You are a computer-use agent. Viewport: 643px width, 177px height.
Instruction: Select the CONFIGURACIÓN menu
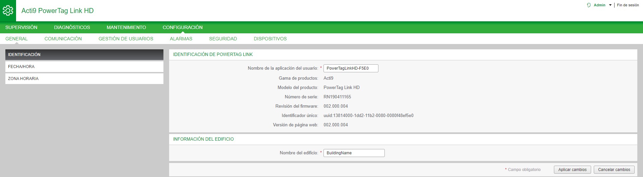[x=183, y=27]
